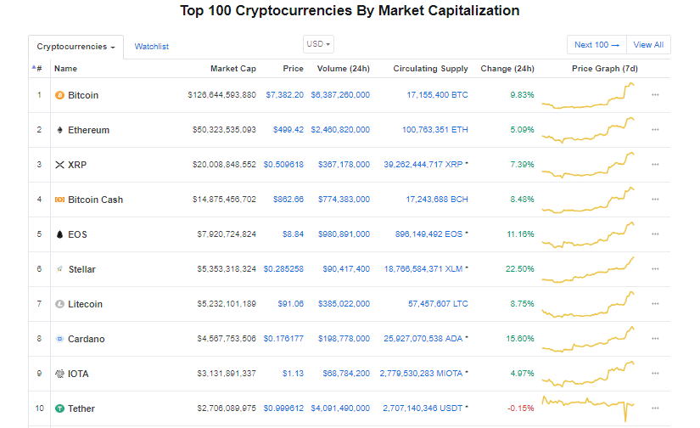Sort by Change (24h) column header
Image resolution: width=700 pixels, height=428 pixels.
tap(507, 69)
